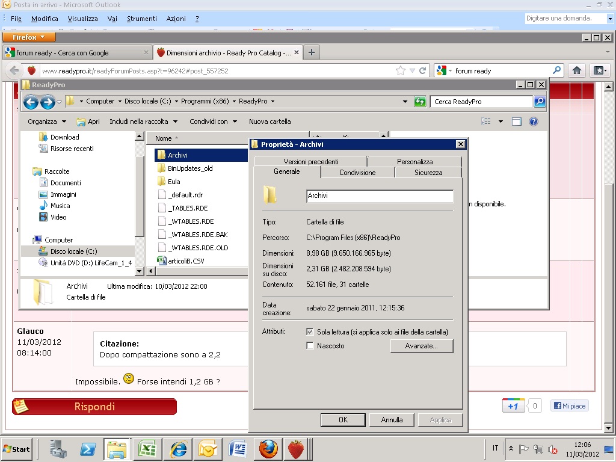
Task: Click the Cerca ReadyPro search box
Action: [x=481, y=102]
